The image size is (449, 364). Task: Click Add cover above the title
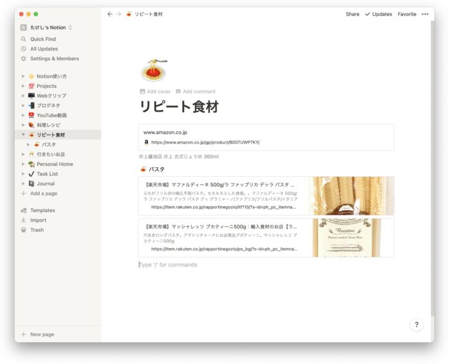click(155, 92)
